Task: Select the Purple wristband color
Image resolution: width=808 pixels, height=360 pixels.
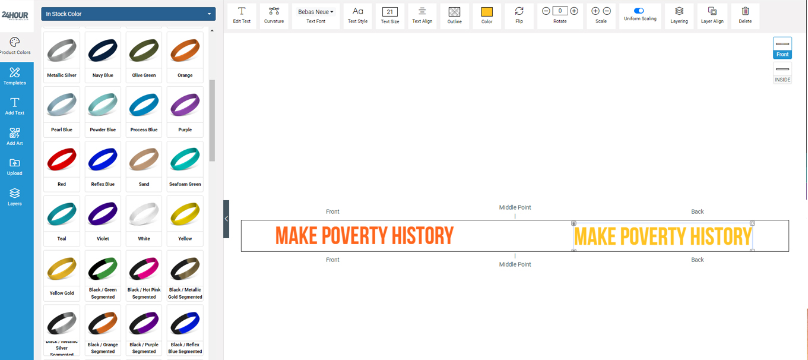Action: [185, 112]
